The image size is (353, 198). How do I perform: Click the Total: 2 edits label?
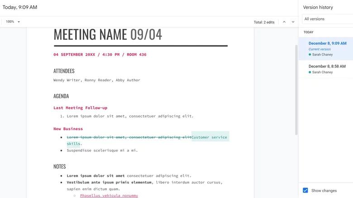click(x=264, y=22)
